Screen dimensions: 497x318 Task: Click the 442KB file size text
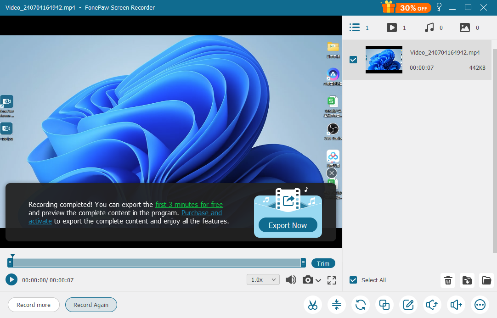[477, 68]
